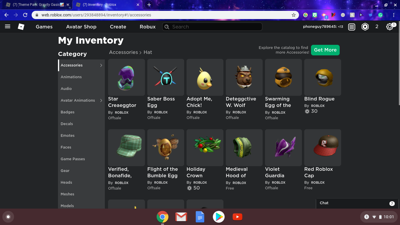The width and height of the screenshot is (400, 225).
Task: Expand the Accessories category submenu arrow
Action: 101,65
